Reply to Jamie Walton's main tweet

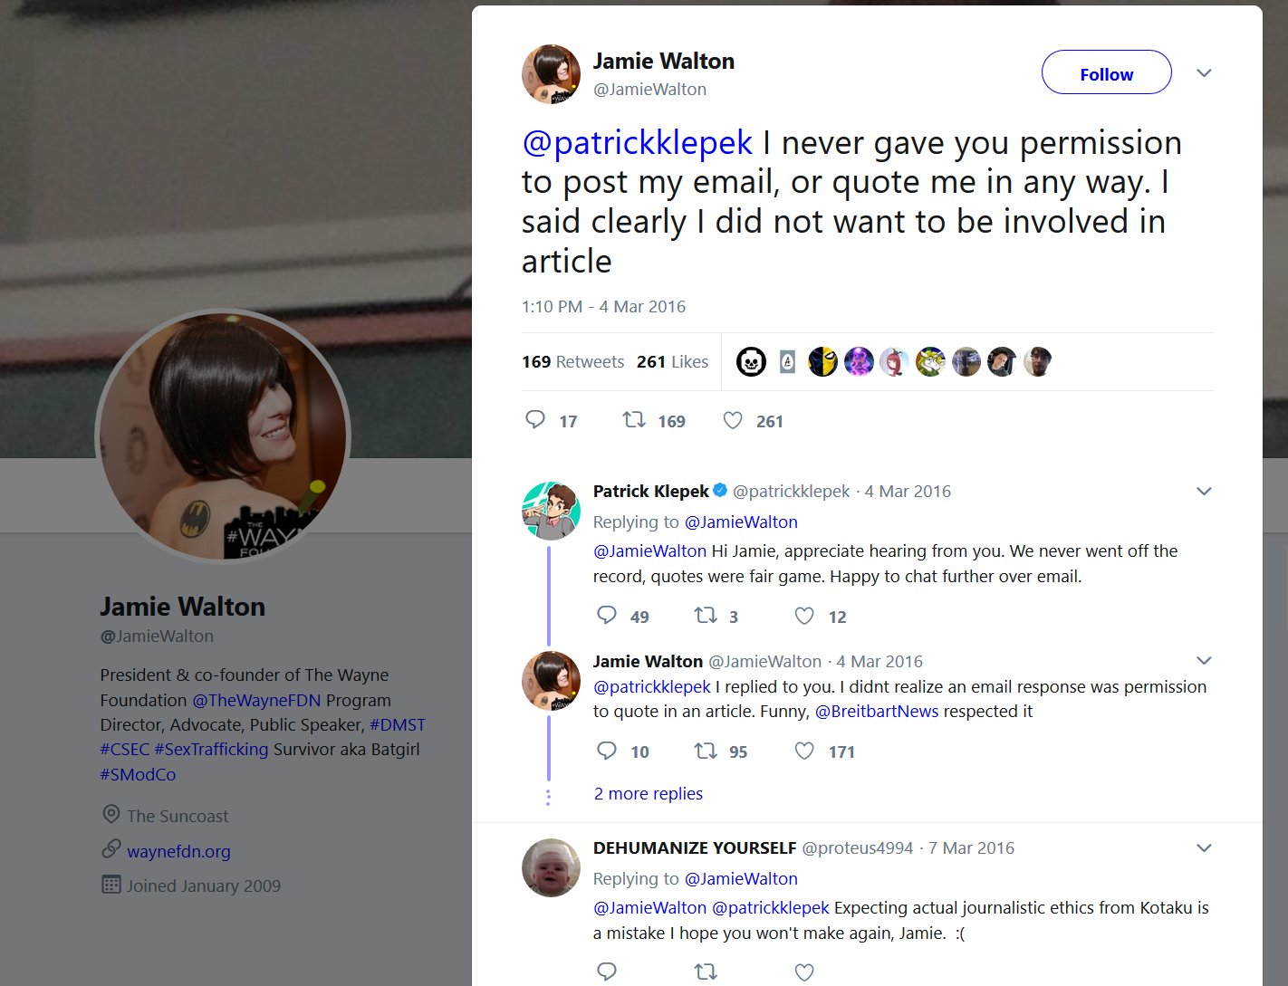point(535,419)
